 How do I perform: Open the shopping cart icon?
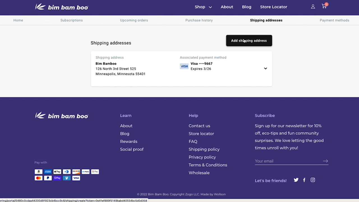(325, 6)
